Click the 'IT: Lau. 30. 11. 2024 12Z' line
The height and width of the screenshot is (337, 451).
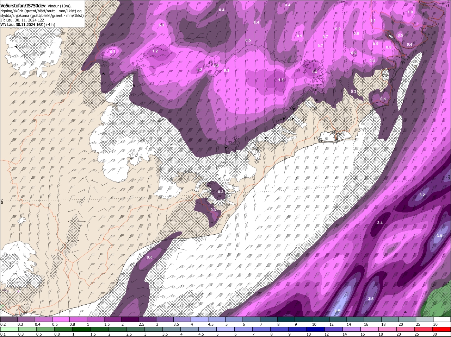tap(22, 20)
